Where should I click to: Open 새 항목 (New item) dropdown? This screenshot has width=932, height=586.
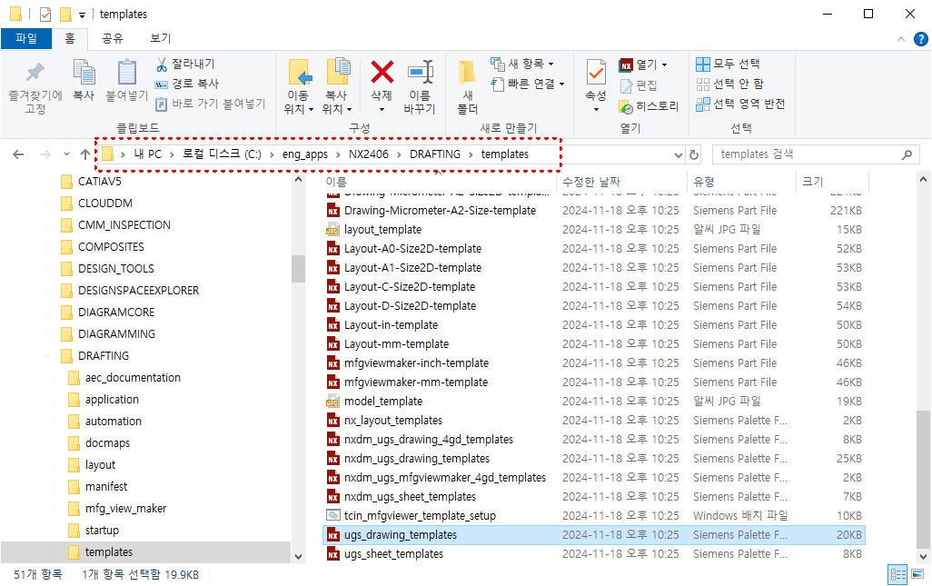tap(522, 64)
